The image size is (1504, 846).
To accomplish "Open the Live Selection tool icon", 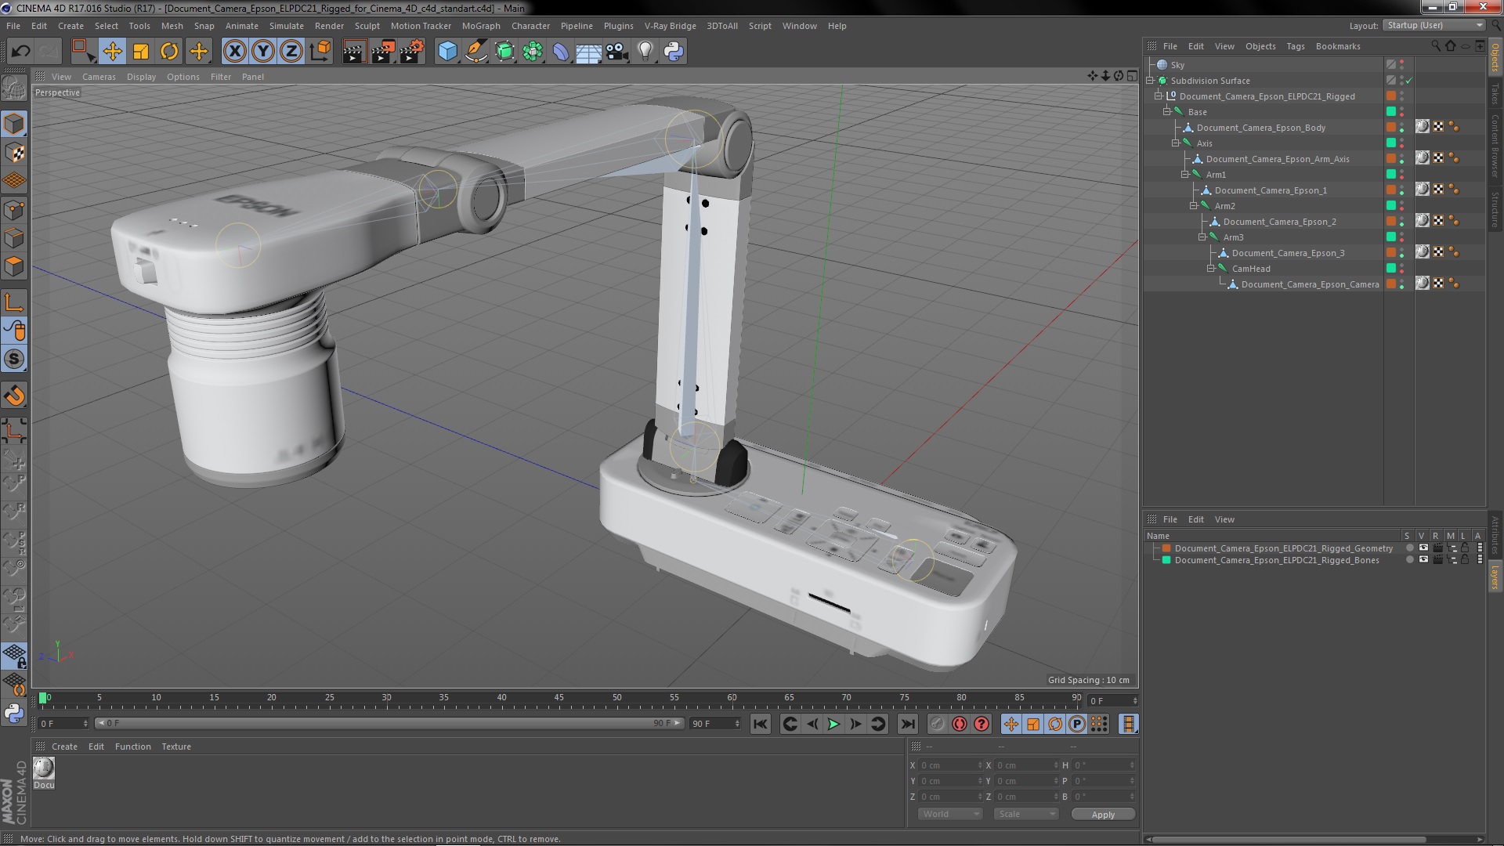I will [82, 52].
